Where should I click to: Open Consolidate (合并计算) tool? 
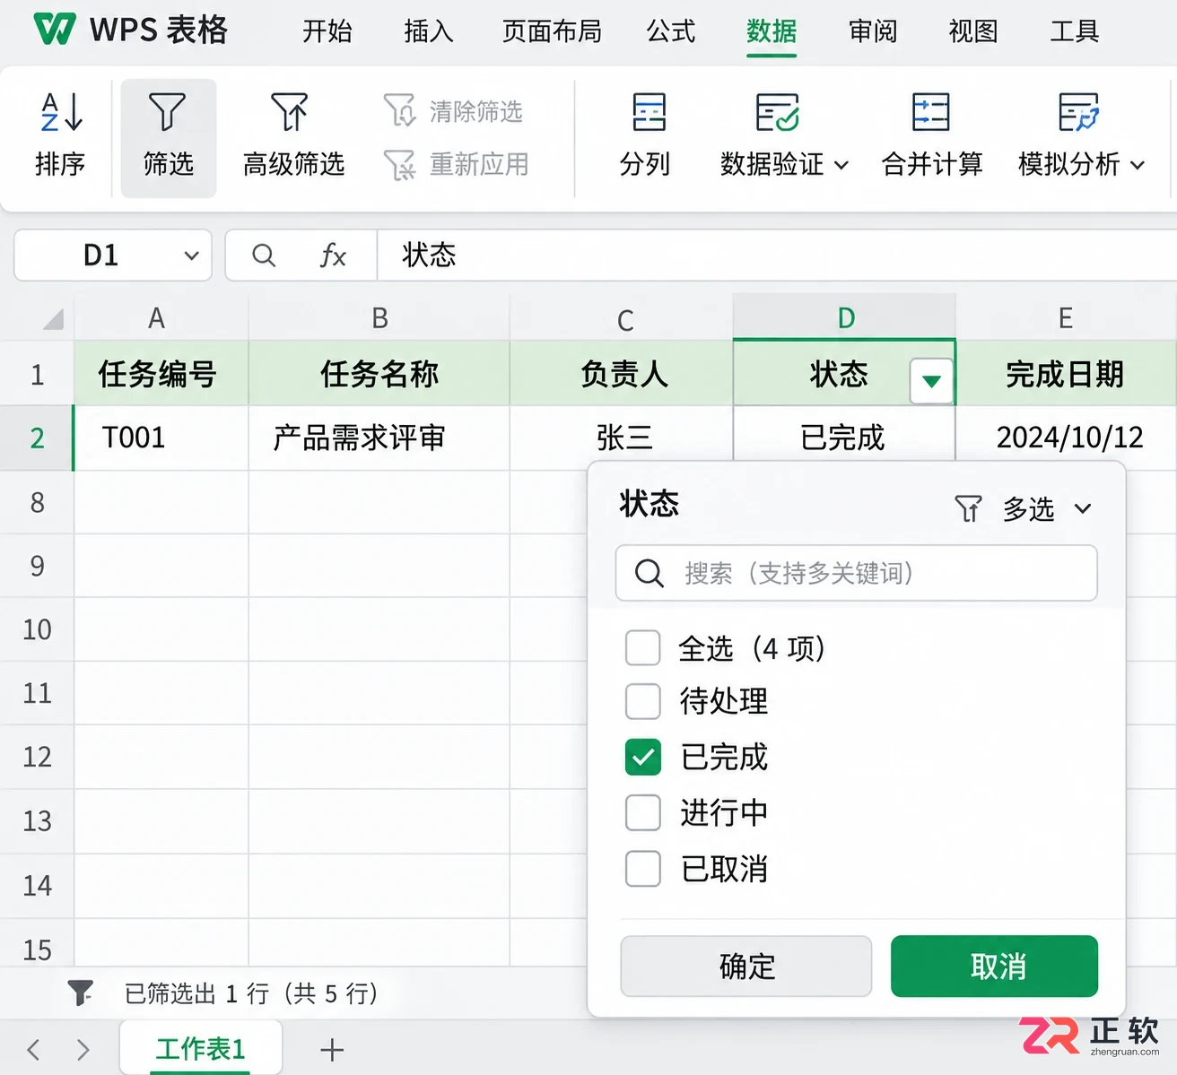pos(931,137)
